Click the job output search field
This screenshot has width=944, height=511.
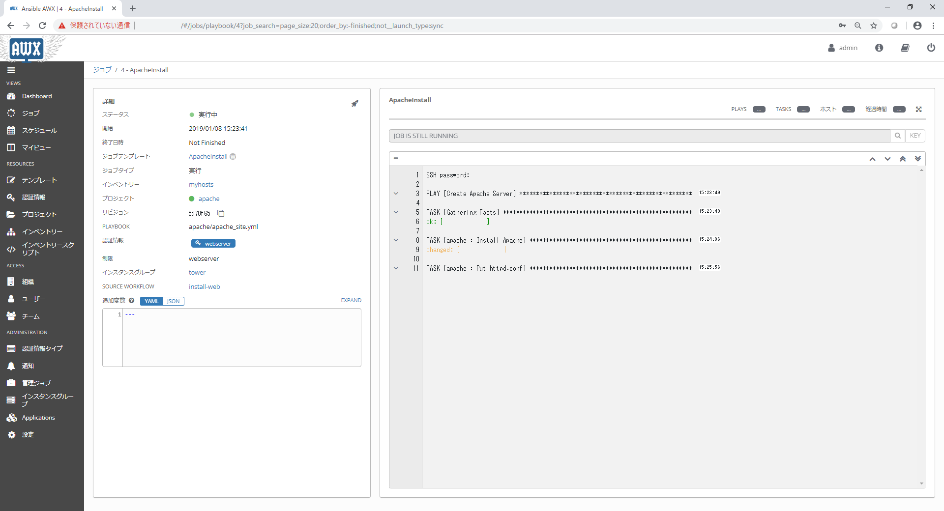[639, 136]
